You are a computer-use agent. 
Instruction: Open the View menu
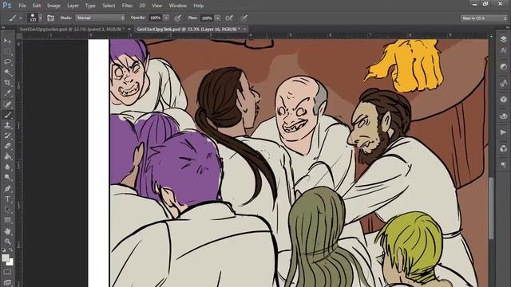(x=156, y=6)
